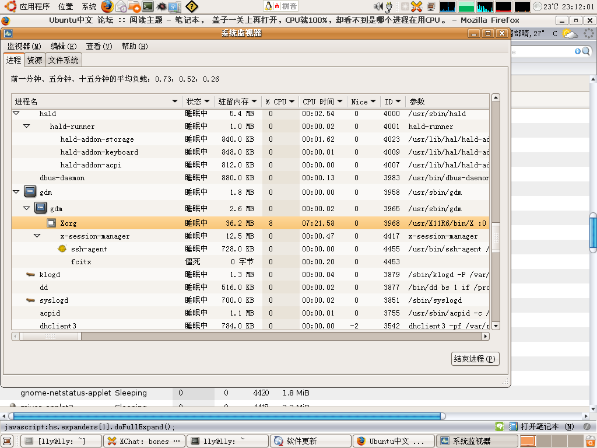Click the System Monitor window menu icon
This screenshot has width=597, height=448.
click(8, 33)
